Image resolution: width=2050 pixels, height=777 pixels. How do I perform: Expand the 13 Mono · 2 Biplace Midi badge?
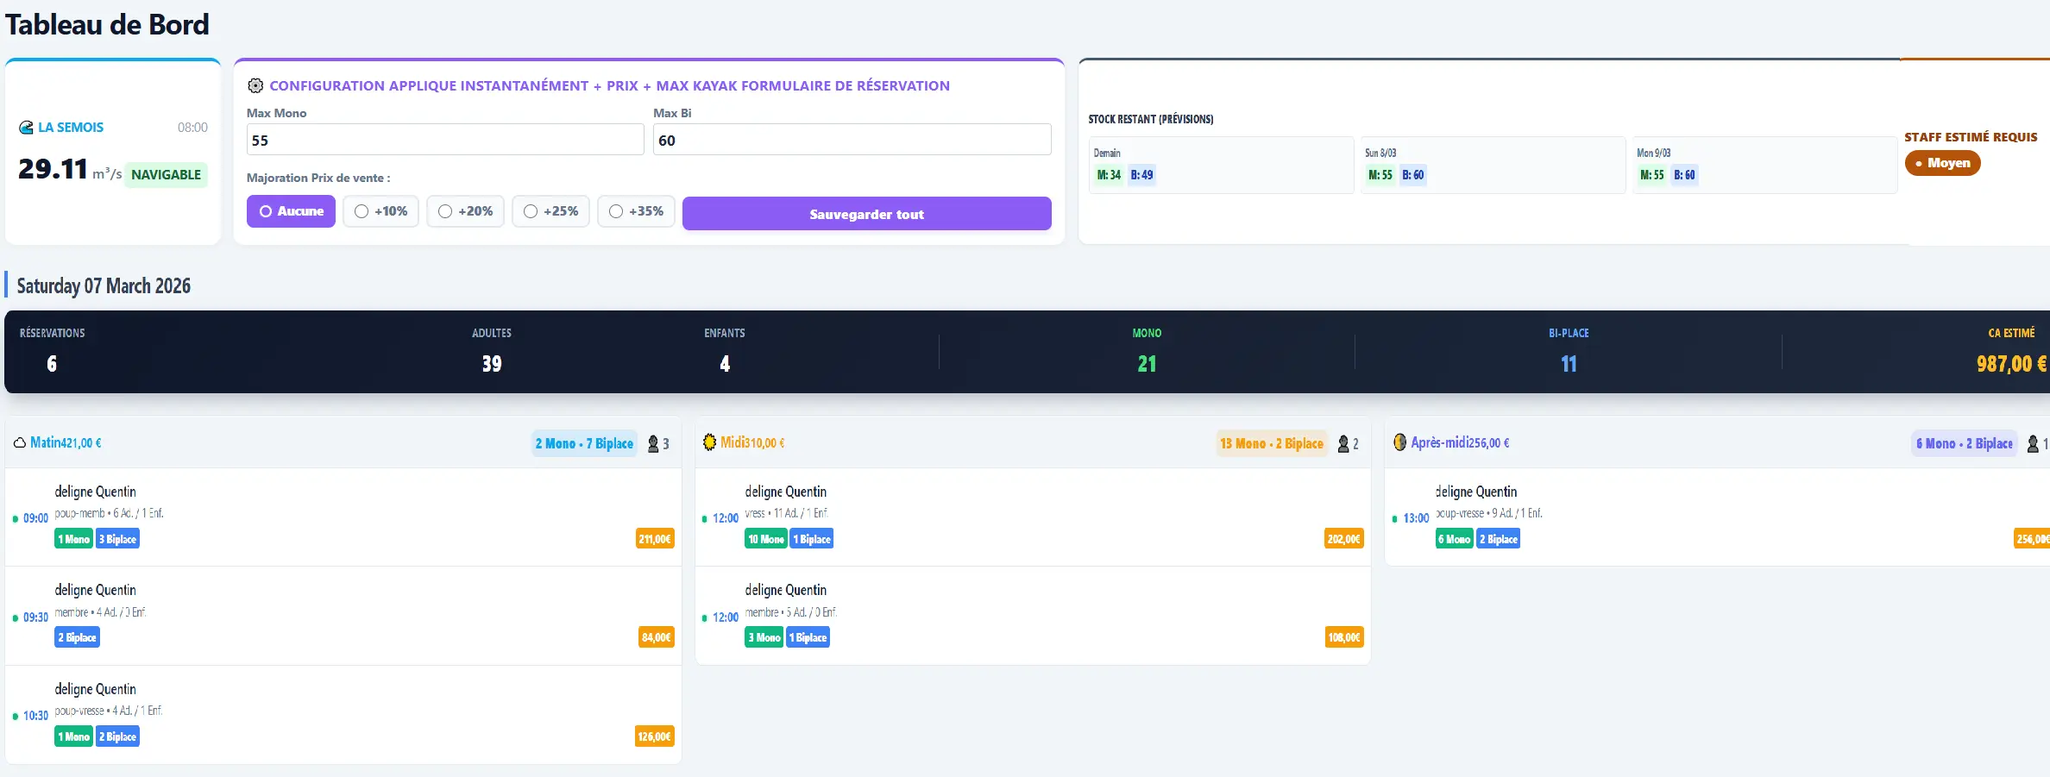[1271, 443]
